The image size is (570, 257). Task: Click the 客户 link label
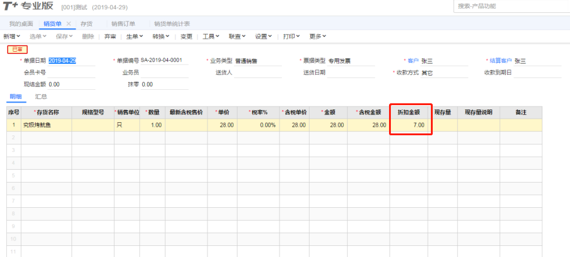pos(412,61)
